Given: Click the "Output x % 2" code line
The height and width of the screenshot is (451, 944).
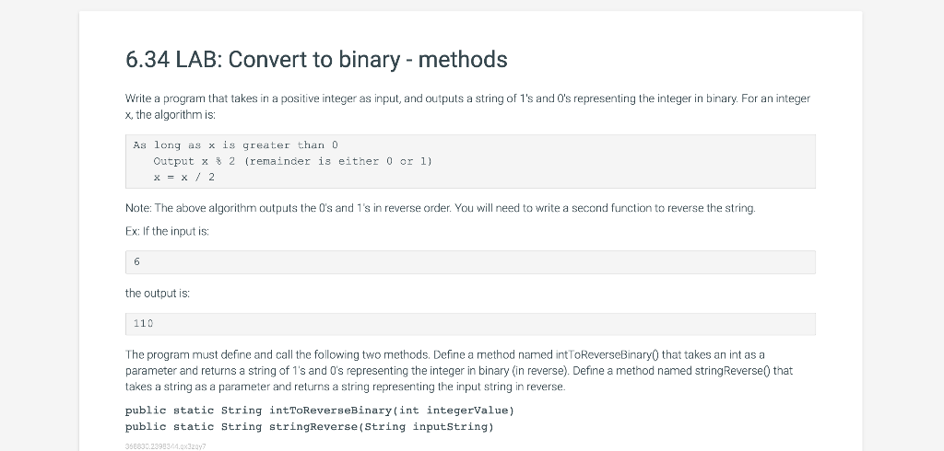Looking at the screenshot, I should (292, 161).
